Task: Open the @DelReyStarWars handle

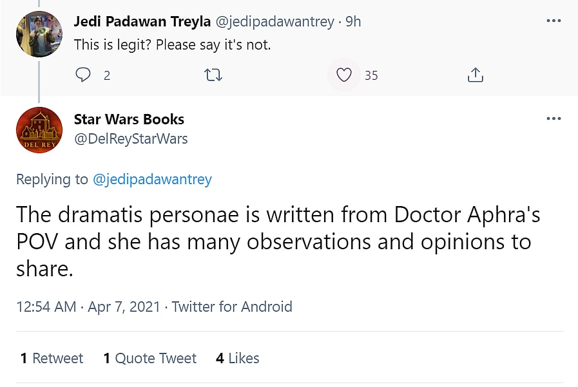Action: click(x=131, y=138)
